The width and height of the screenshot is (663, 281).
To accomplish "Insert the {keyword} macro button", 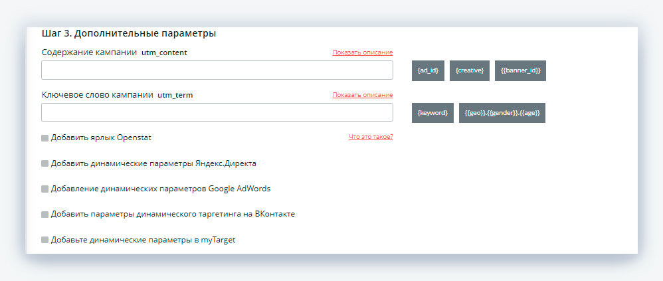I will pyautogui.click(x=432, y=113).
